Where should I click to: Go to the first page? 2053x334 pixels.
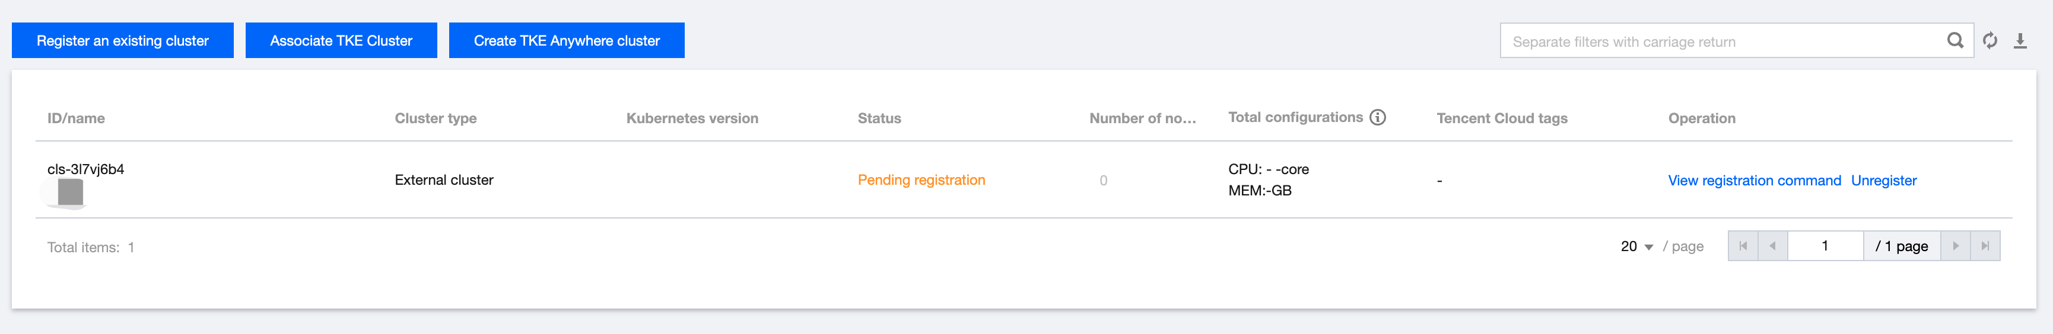pyautogui.click(x=1743, y=246)
